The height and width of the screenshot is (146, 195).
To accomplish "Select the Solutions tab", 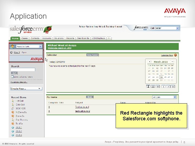I will [59, 38].
